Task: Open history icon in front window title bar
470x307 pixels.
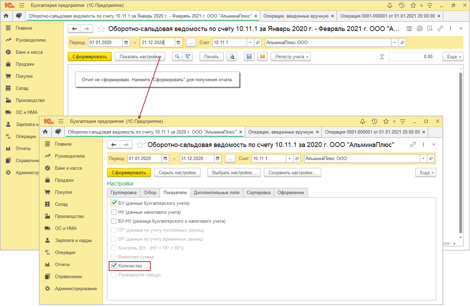Action: coord(374,121)
